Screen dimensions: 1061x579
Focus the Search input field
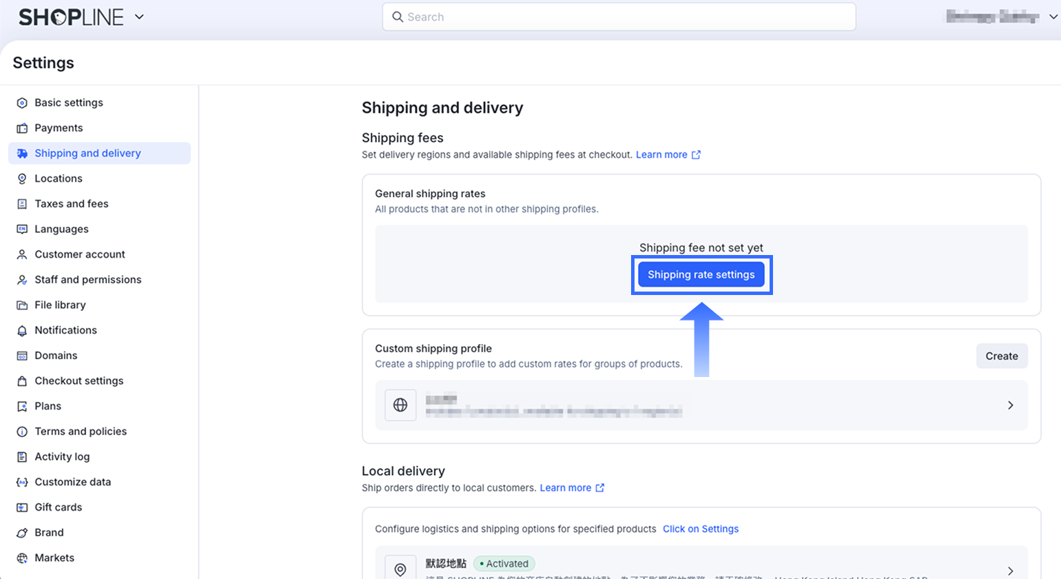[x=620, y=17]
